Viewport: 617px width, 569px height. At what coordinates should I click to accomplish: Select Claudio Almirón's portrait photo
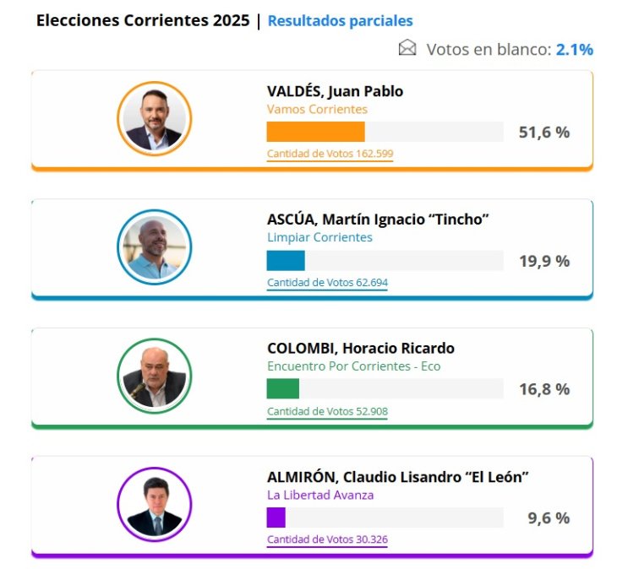click(154, 504)
